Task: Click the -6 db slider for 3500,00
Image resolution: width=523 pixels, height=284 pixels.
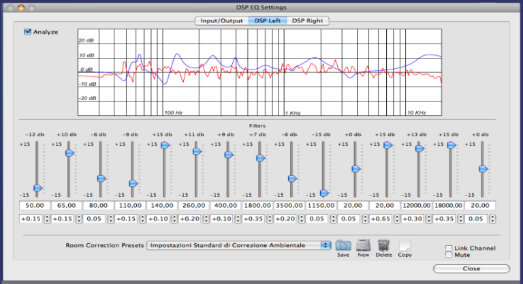Action: [292, 178]
